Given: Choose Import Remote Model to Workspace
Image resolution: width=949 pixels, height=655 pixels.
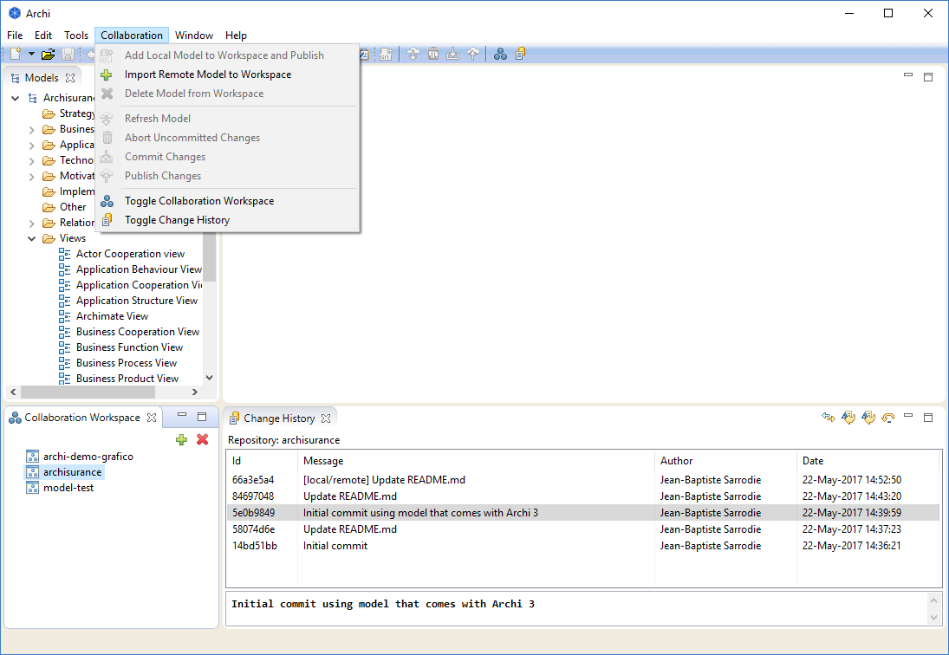Looking at the screenshot, I should click(207, 75).
